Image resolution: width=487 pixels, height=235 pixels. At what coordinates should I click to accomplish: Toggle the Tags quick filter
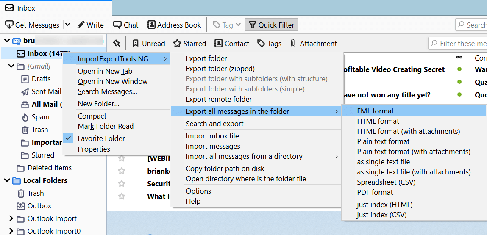coord(270,44)
